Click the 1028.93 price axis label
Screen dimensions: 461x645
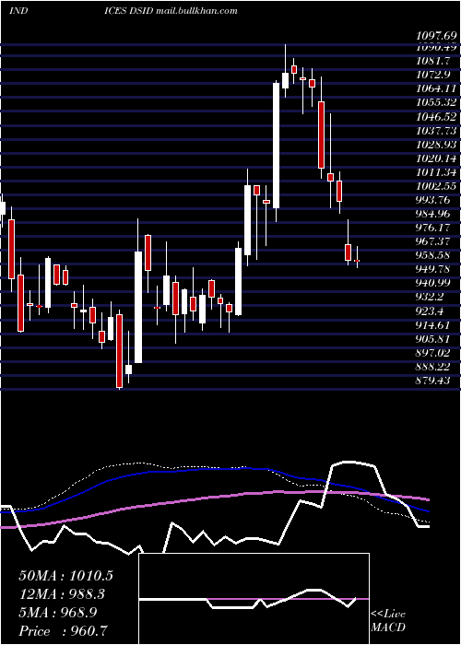point(436,145)
